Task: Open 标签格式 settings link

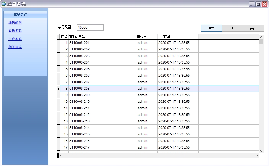Action: tap(15, 47)
